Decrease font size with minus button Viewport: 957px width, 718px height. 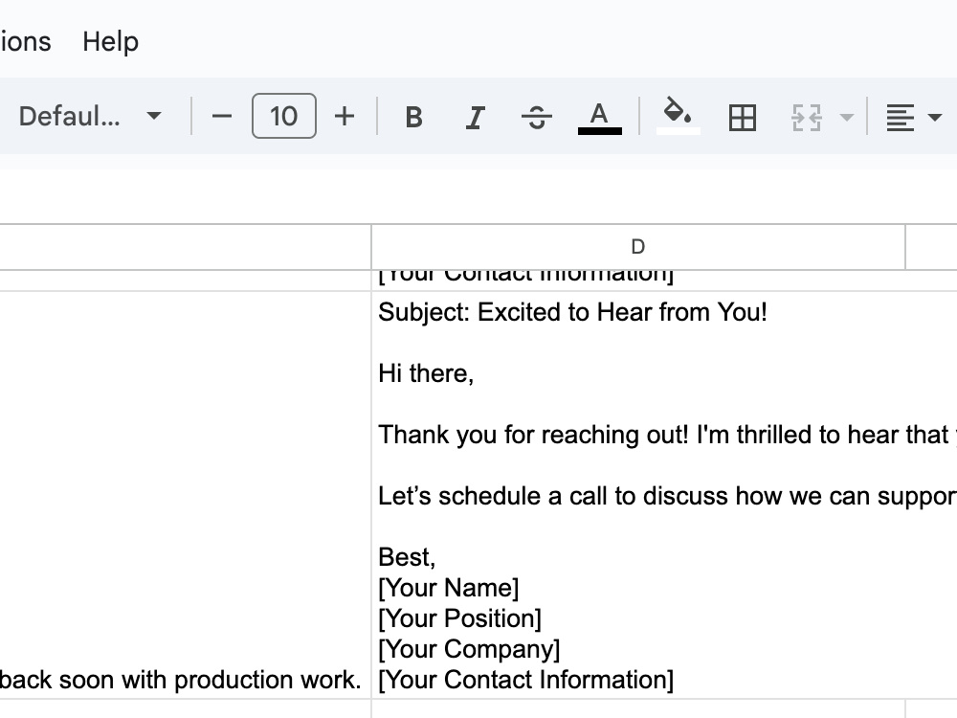click(x=222, y=116)
